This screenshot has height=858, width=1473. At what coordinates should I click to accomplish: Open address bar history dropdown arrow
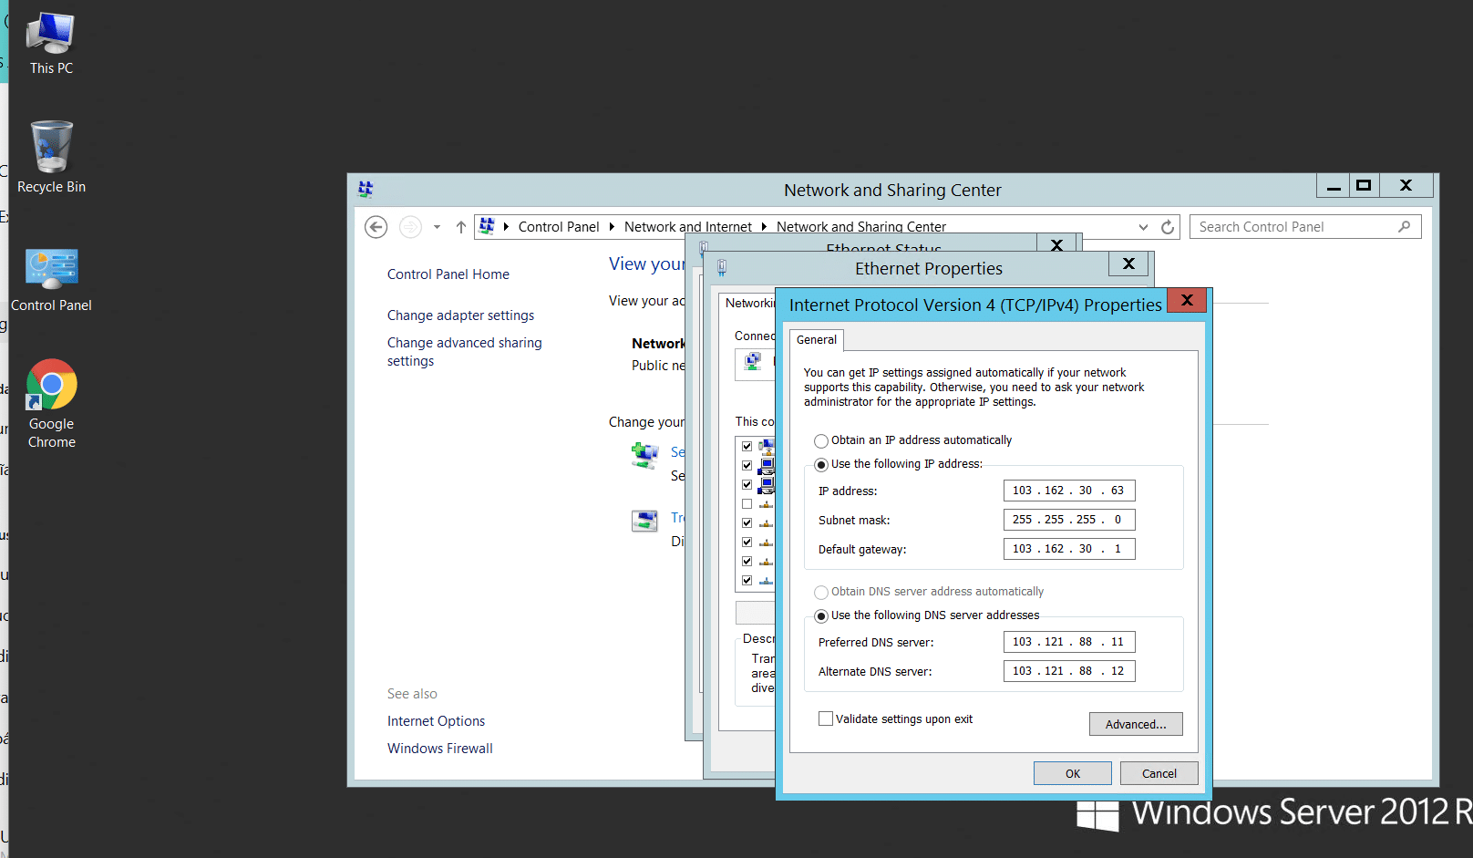pos(1143,227)
